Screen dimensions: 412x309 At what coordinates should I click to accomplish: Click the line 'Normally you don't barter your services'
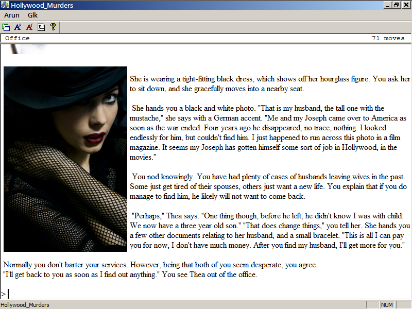(160, 265)
